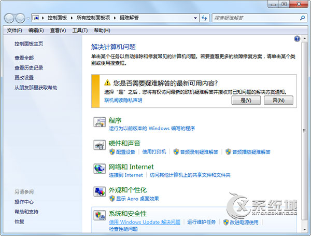Open 更改设置 in the sidebar
This screenshot has height=236, width=311.
[24, 78]
